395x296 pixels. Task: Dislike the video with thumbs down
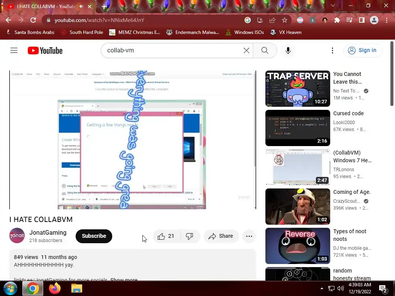[189, 236]
